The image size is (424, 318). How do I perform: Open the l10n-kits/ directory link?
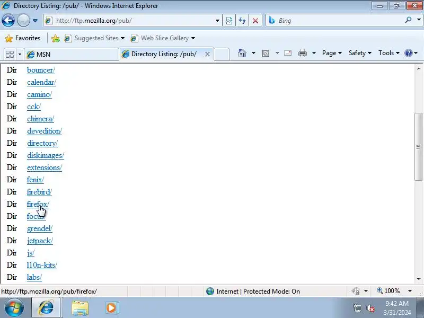pos(42,265)
